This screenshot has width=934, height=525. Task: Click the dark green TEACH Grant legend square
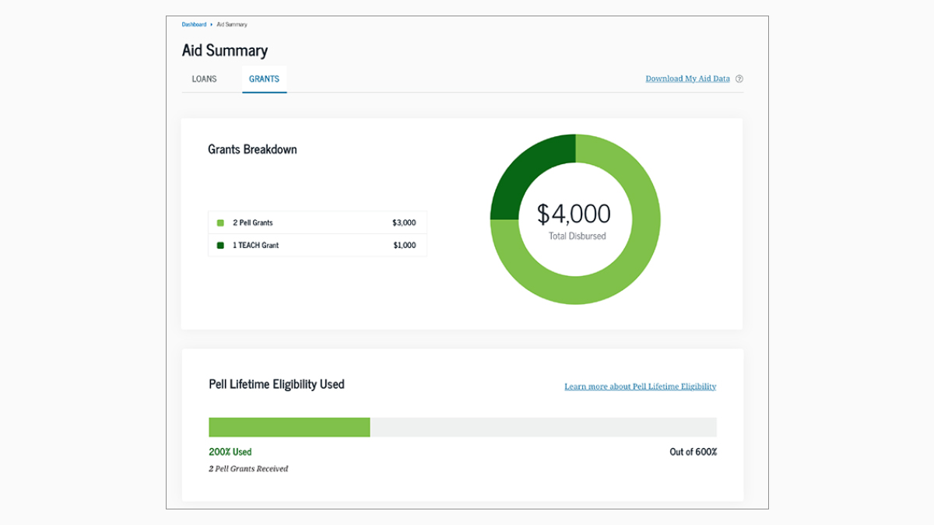(220, 245)
